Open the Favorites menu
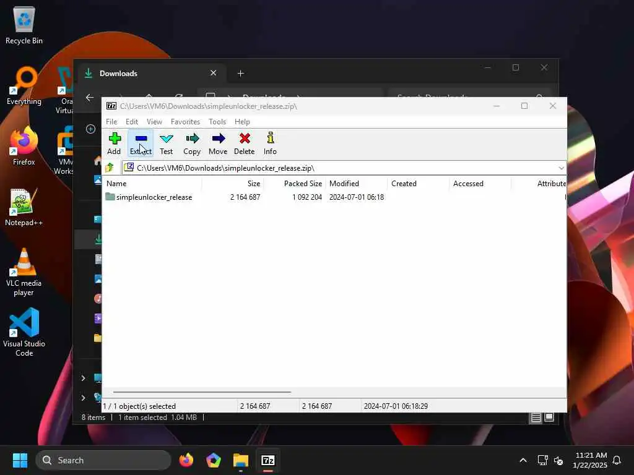The image size is (634, 475). [x=185, y=122]
